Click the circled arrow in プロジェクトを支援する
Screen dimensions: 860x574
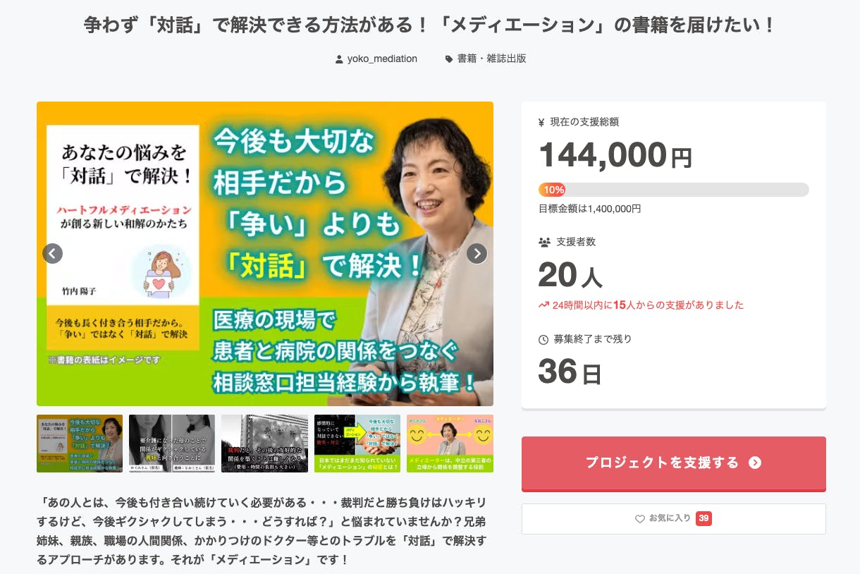[x=755, y=463]
